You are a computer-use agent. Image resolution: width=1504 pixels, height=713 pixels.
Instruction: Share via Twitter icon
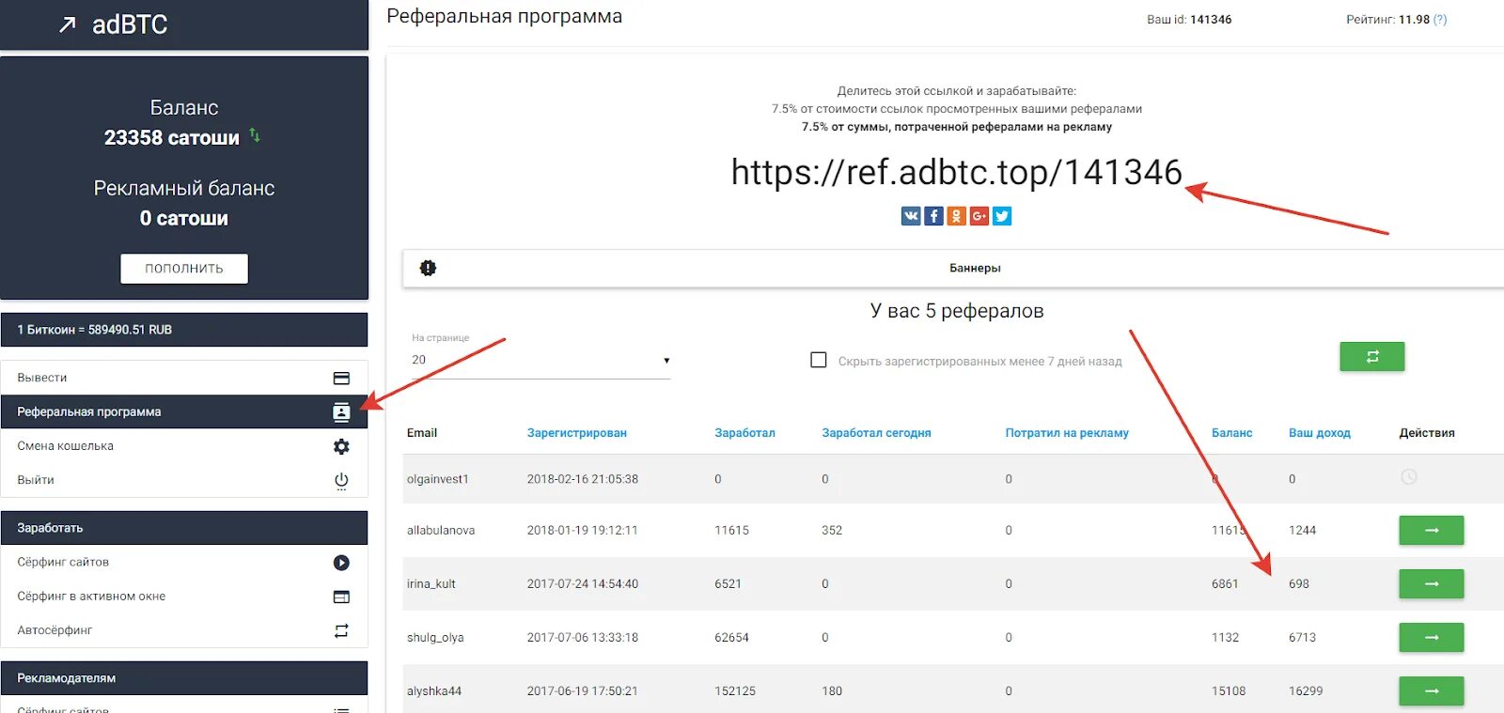coord(1002,216)
